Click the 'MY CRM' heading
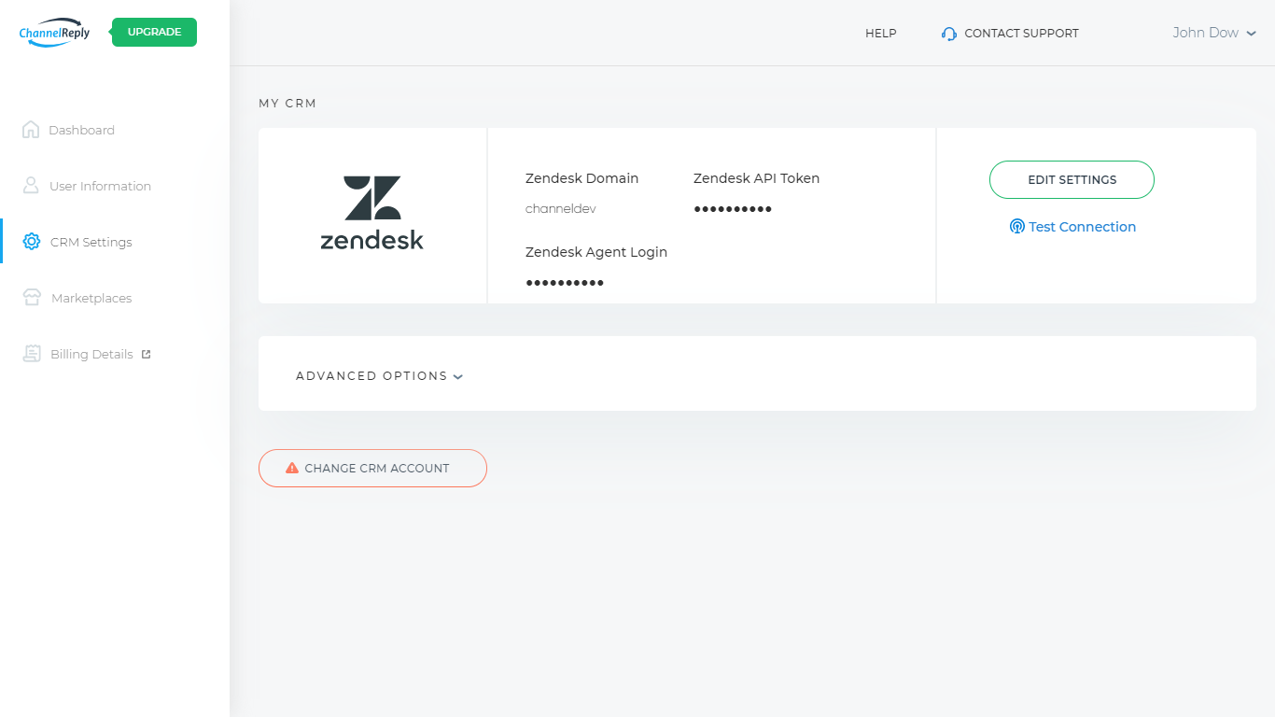 tap(287, 103)
